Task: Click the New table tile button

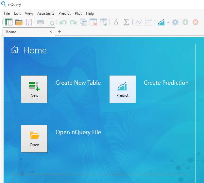Action: (x=34, y=89)
